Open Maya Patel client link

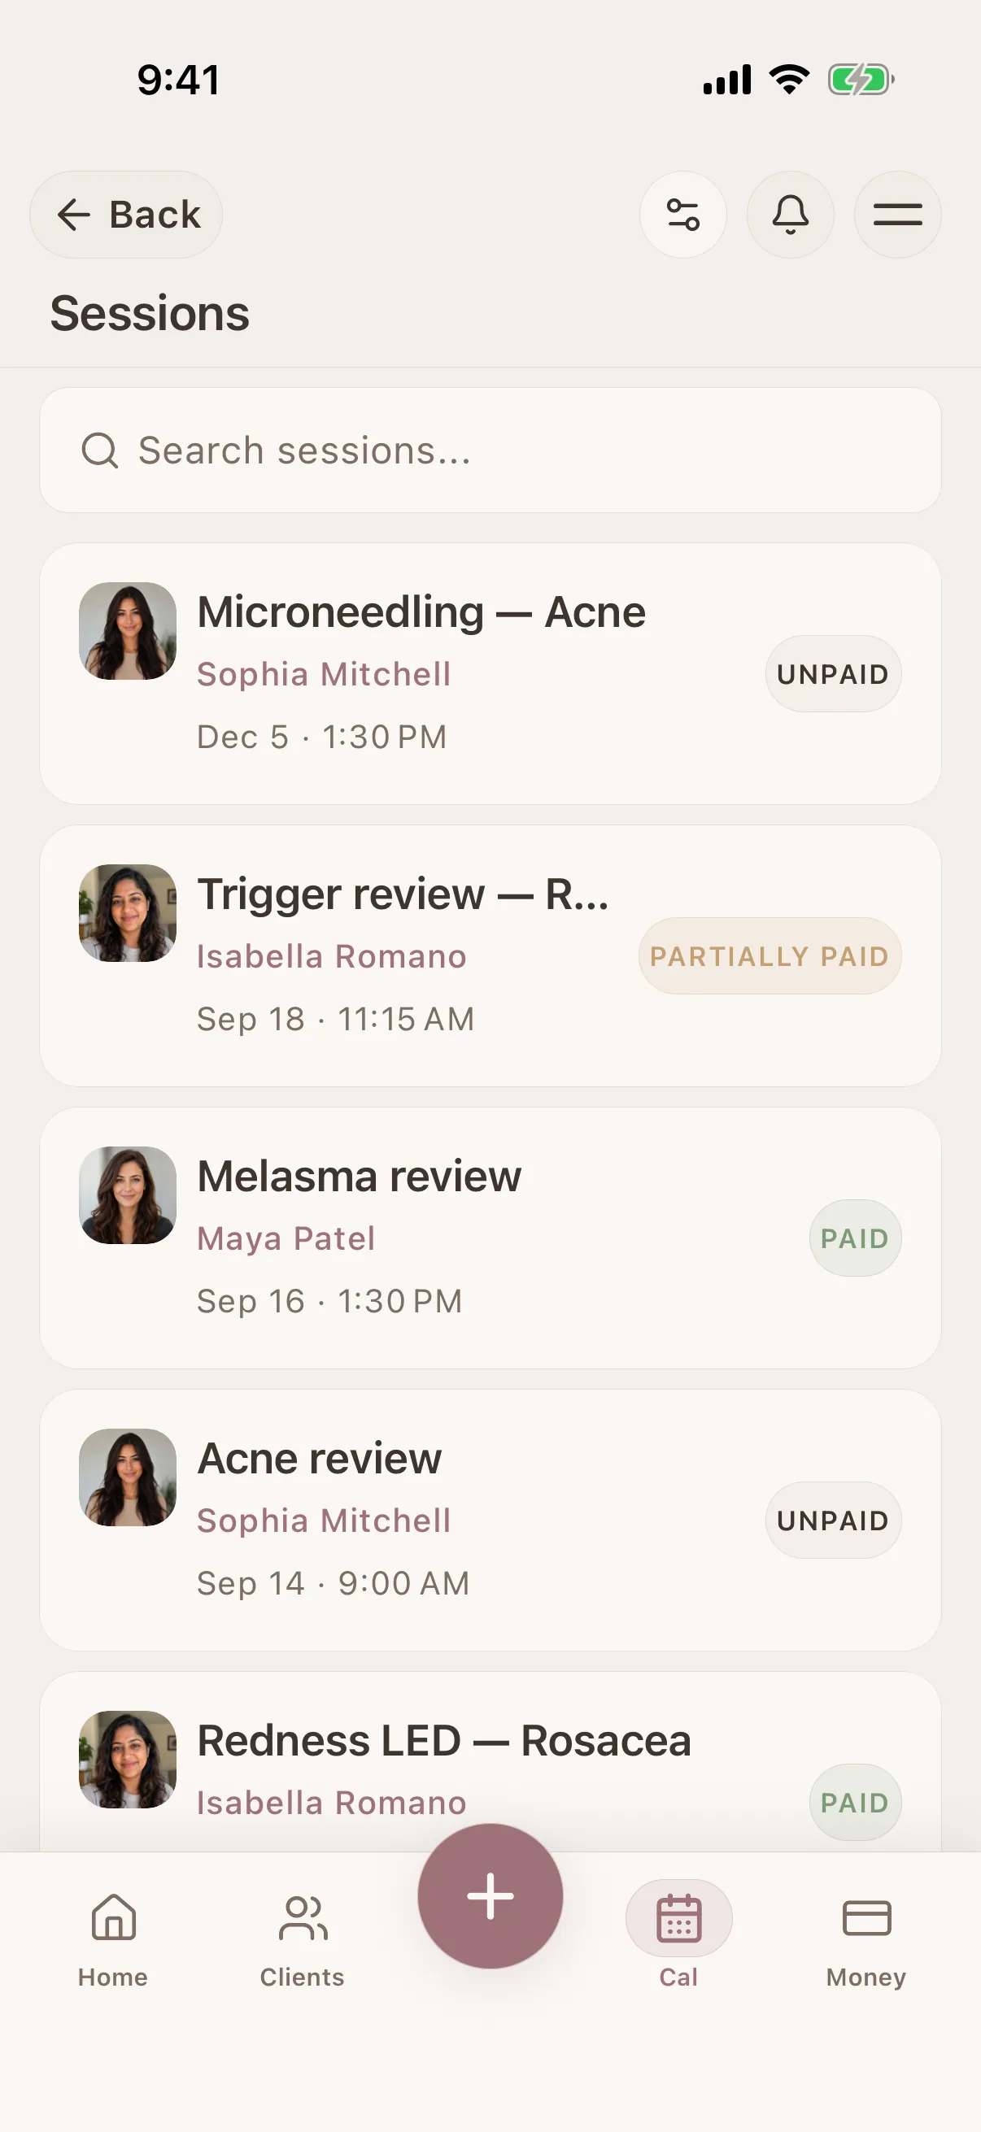pyautogui.click(x=286, y=1238)
